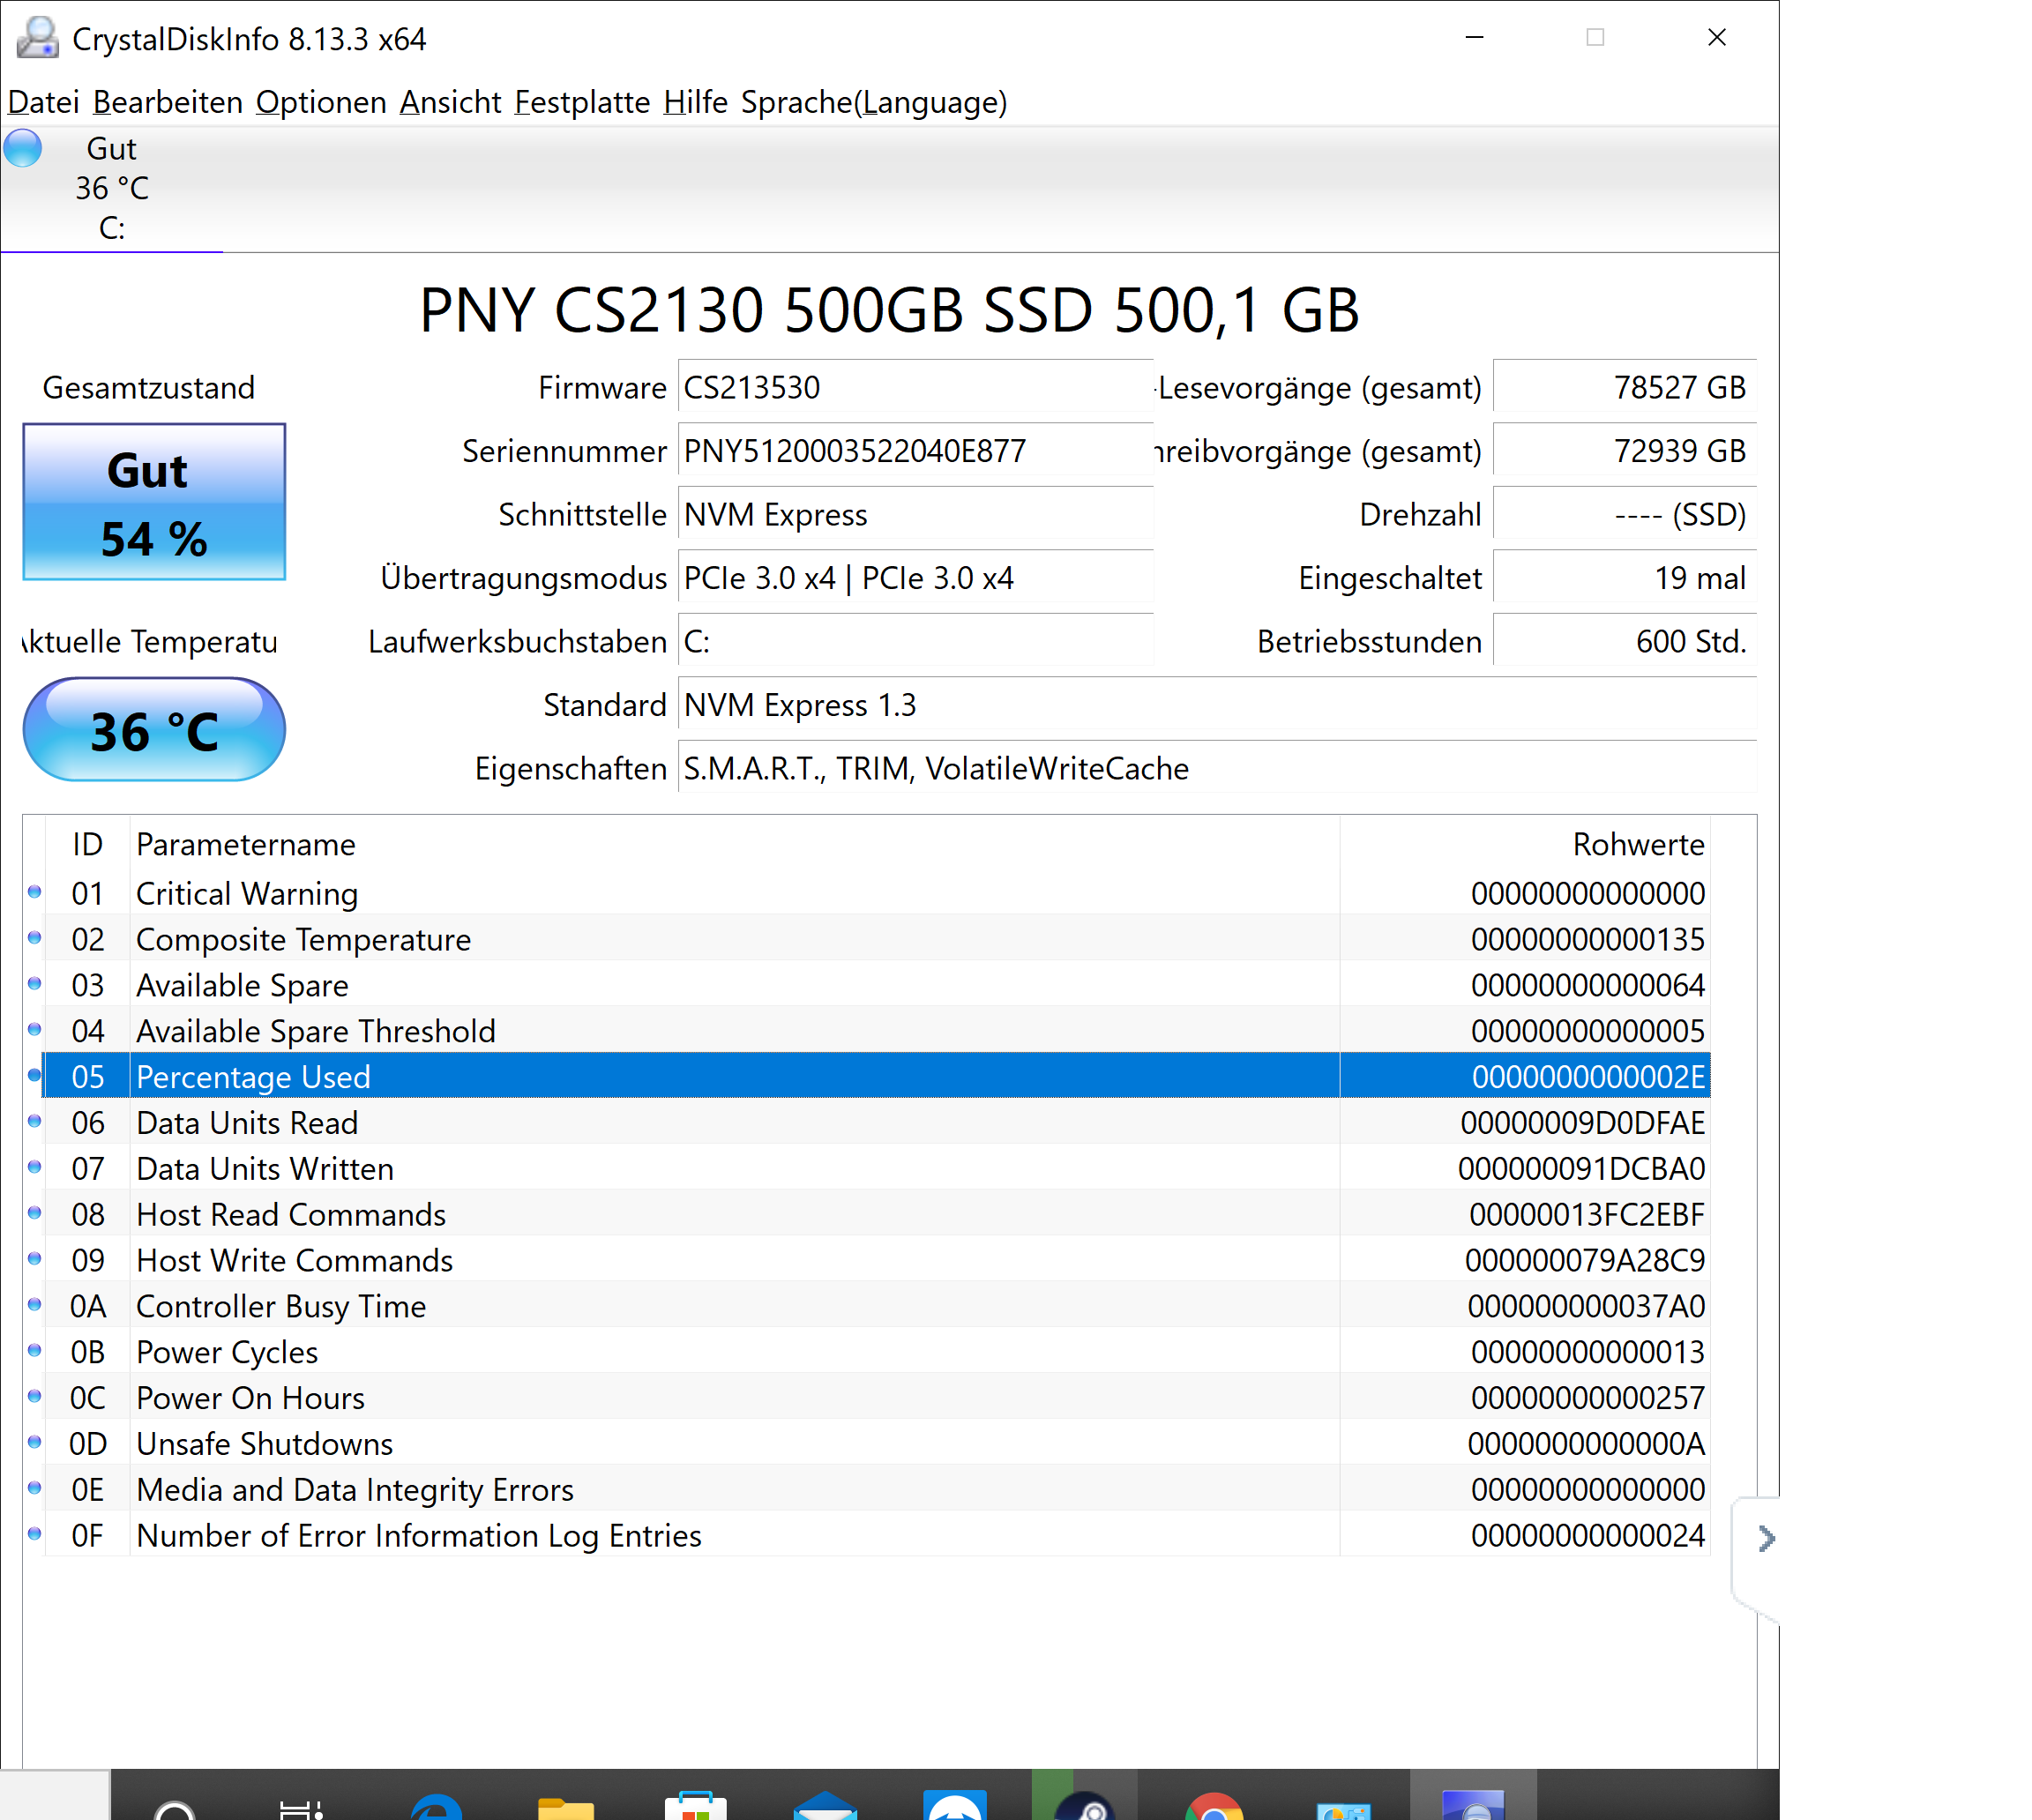Click the blue health status orb for drive C:
The image size is (2032, 1820).
point(23,149)
